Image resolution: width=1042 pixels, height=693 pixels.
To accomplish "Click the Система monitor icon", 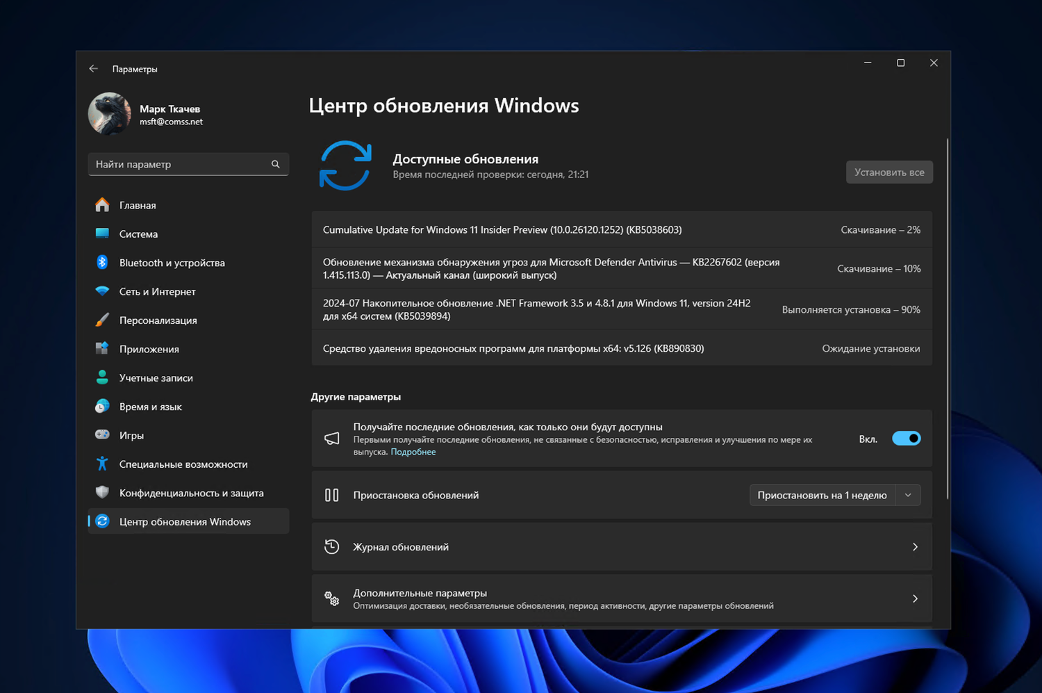I will click(x=102, y=234).
